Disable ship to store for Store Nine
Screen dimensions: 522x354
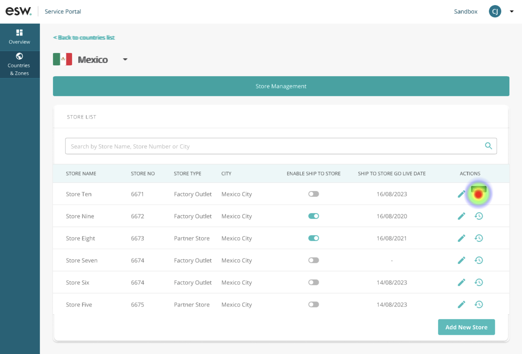point(313,216)
